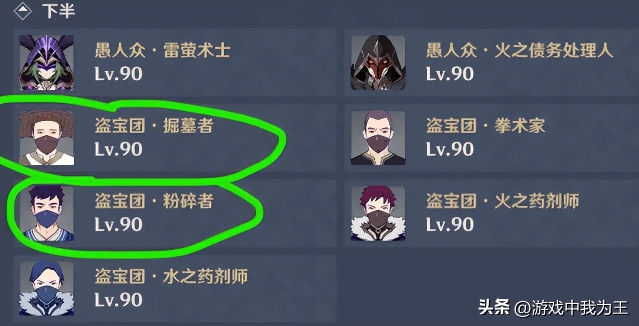639x326 pixels.
Task: Select the 盗宝团·掘墓者 entry row
Action: [x=175, y=138]
